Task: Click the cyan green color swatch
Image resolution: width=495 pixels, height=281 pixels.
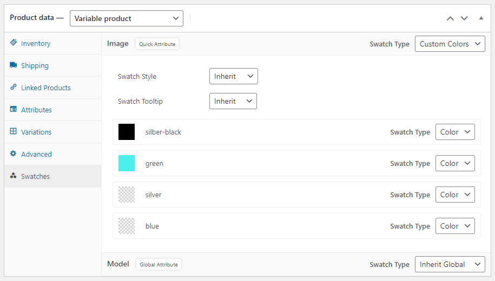Action: (127, 163)
